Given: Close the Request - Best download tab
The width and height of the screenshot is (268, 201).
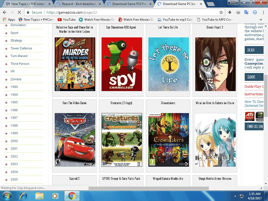Looking at the screenshot, I should pos(100,4).
